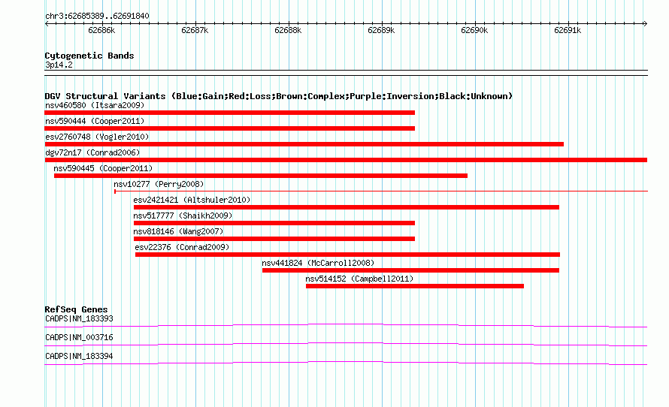
Task: Click the 62687k ruler tick label
Action: click(195, 30)
